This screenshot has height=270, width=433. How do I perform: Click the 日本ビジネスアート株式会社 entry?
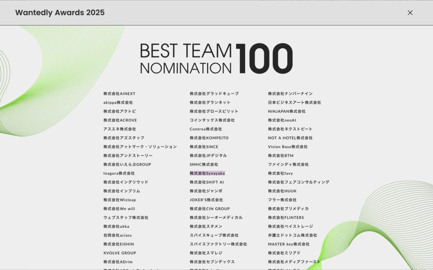tap(294, 102)
